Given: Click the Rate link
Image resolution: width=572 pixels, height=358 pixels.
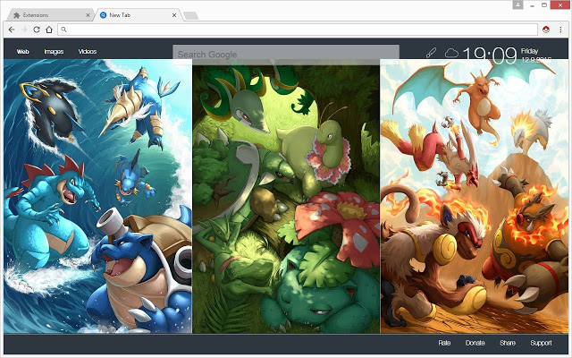Looking at the screenshot, I should 444,343.
